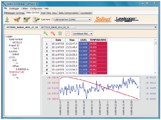
Task: Click the table scrollbar down arrow
Action: click(155, 73)
